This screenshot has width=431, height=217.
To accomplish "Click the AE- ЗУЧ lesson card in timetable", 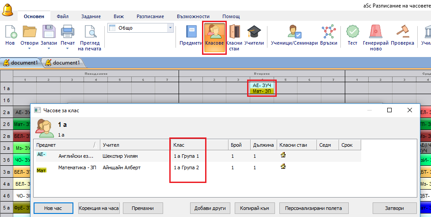I will coord(262,85).
